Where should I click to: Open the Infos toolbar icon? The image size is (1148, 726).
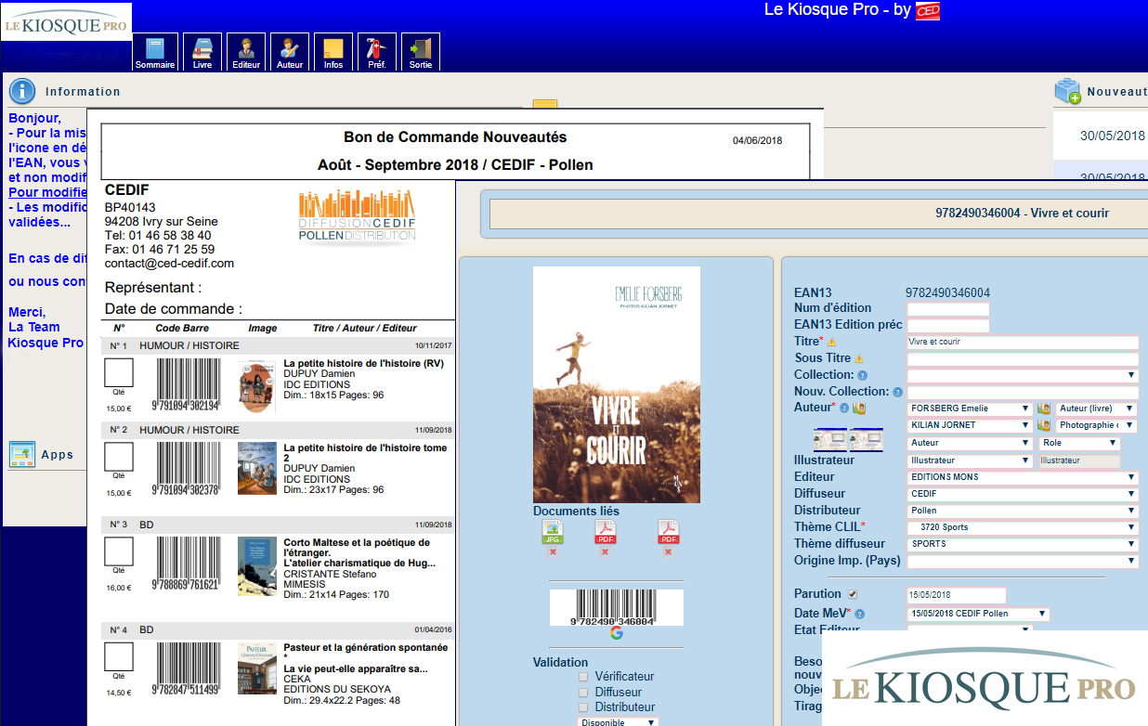pos(333,52)
